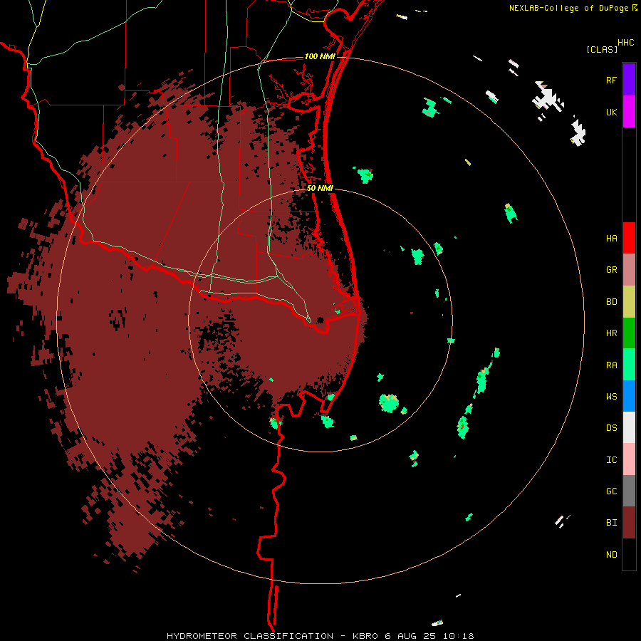Click the NEXLAB-College of DuPage credit text
This screenshot has height=641, width=641.
click(568, 8)
